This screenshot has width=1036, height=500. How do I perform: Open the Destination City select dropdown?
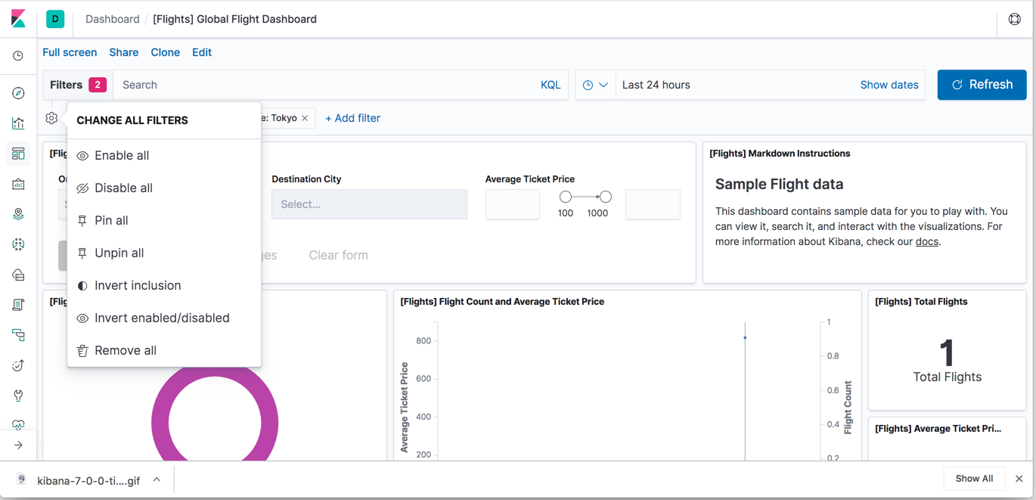pos(369,204)
